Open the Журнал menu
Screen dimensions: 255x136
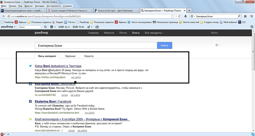coord(28,6)
